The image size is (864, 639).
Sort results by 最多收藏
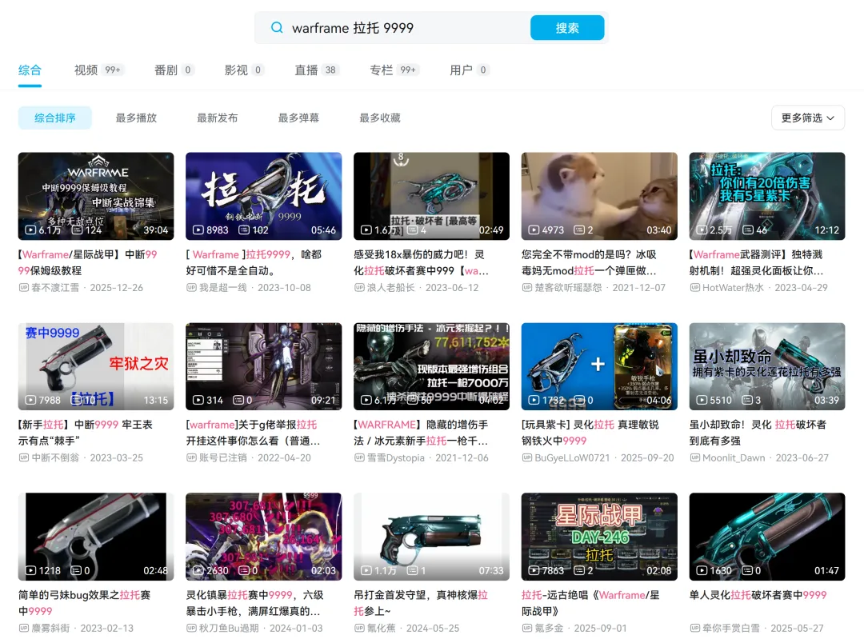pyautogui.click(x=380, y=118)
